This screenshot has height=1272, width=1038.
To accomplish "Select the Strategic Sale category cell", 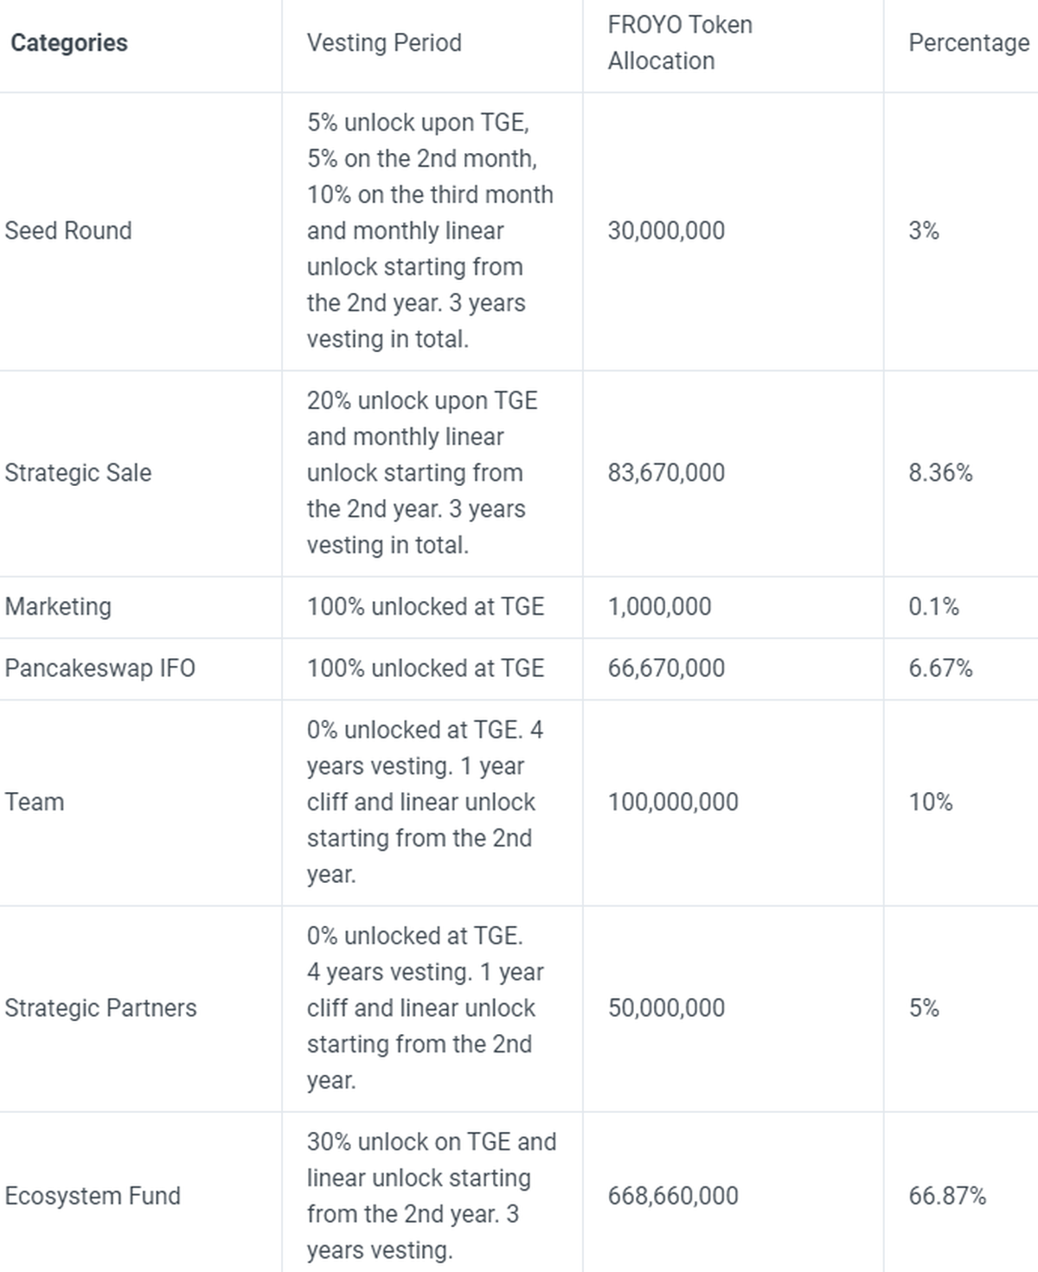I will tap(78, 473).
